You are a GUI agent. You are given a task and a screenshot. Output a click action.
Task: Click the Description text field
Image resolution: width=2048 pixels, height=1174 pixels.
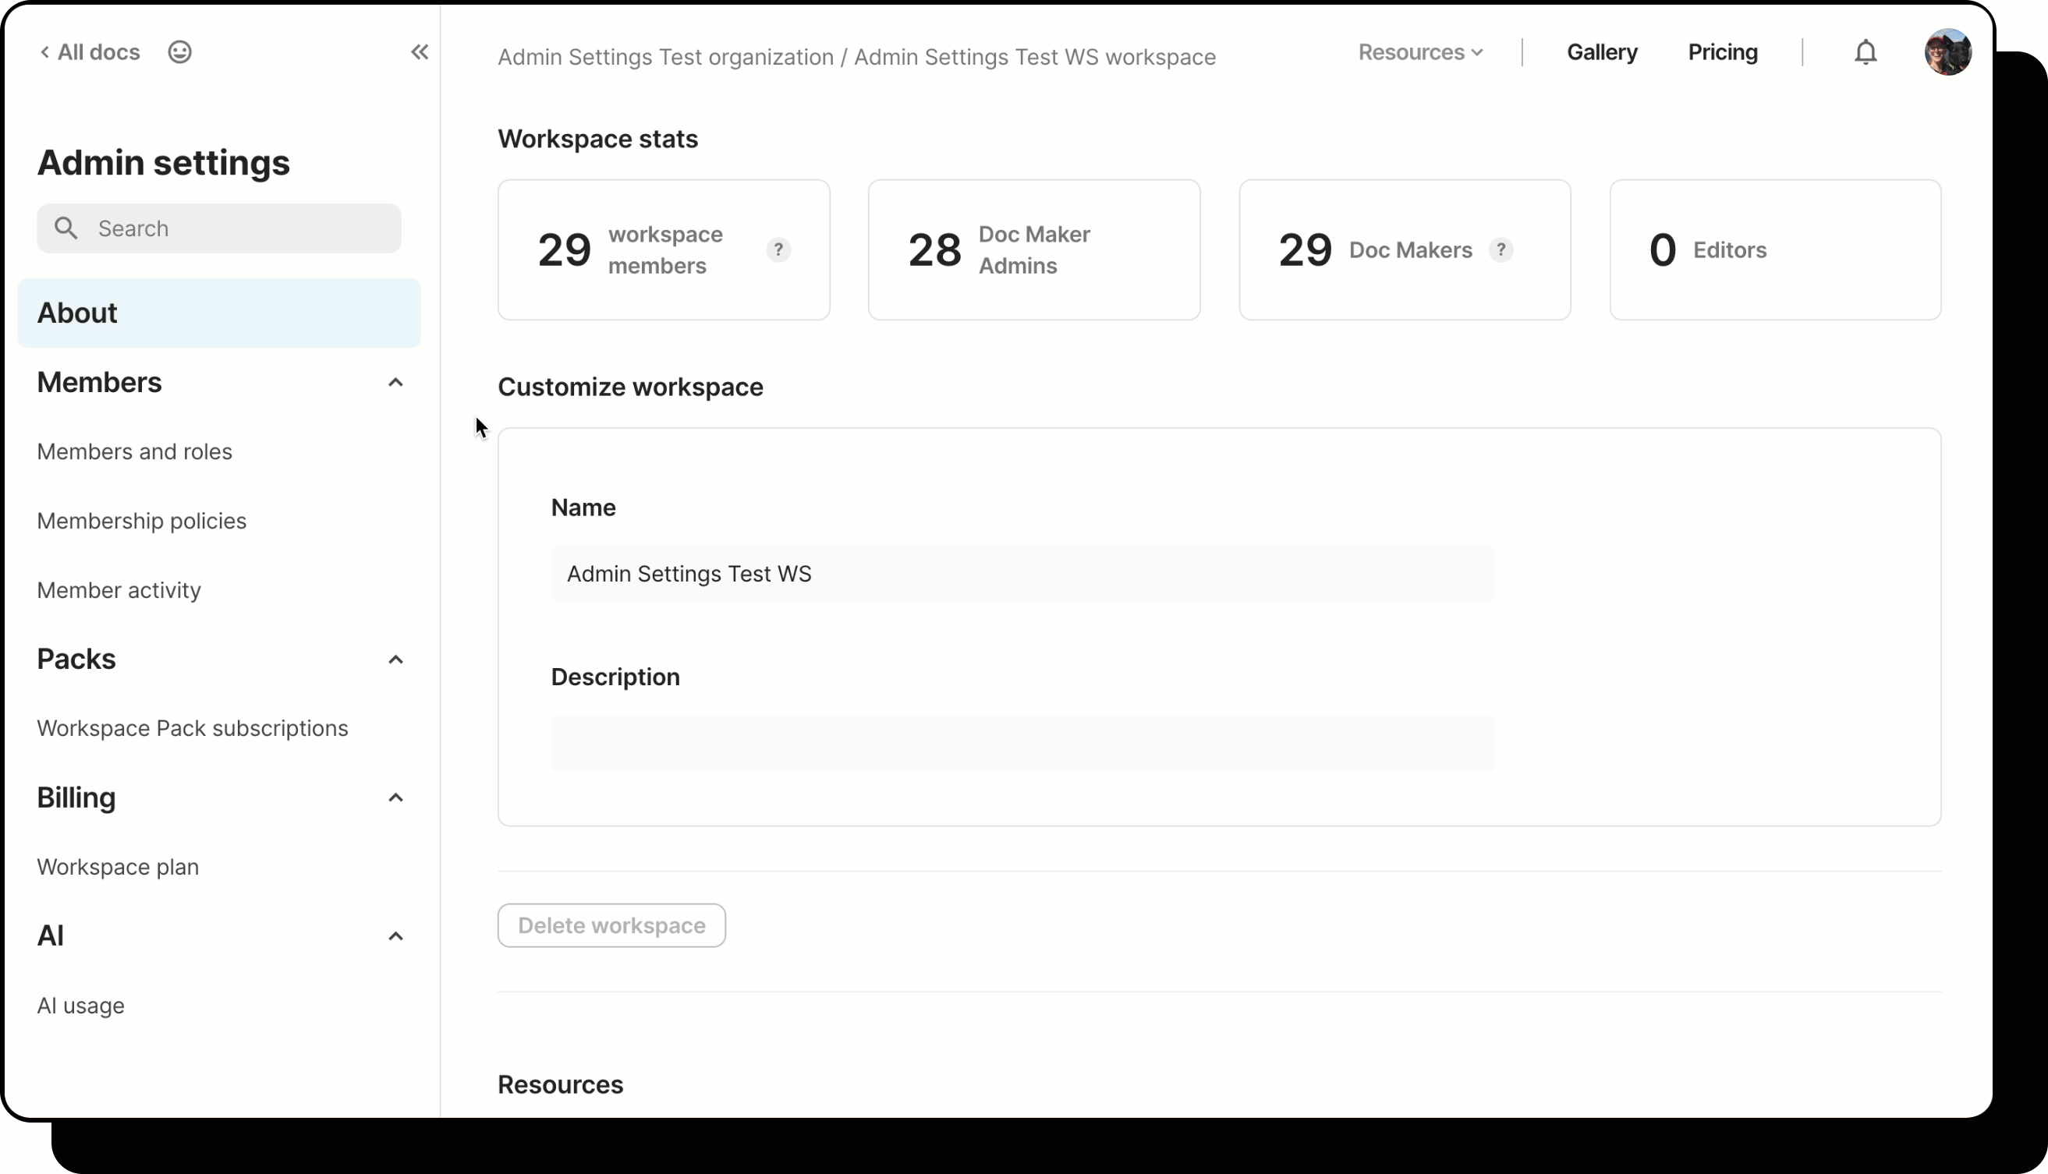click(x=1022, y=744)
